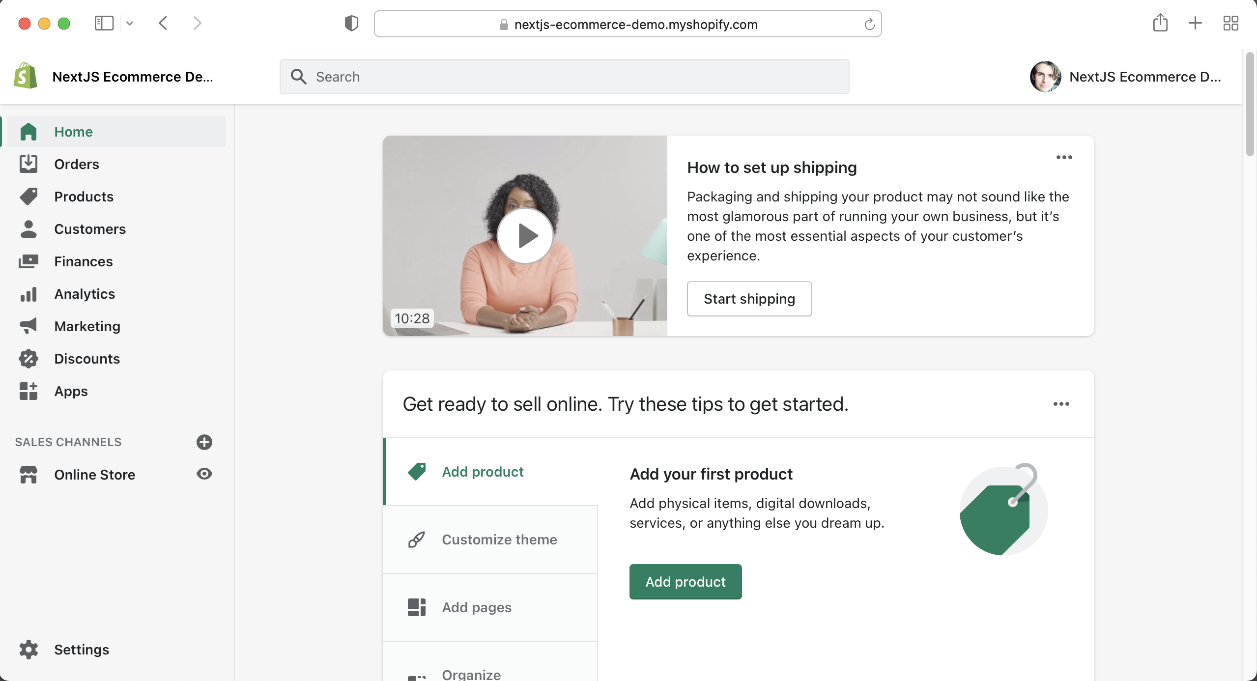Click the Apps grid icon
This screenshot has width=1257, height=681.
tap(29, 391)
